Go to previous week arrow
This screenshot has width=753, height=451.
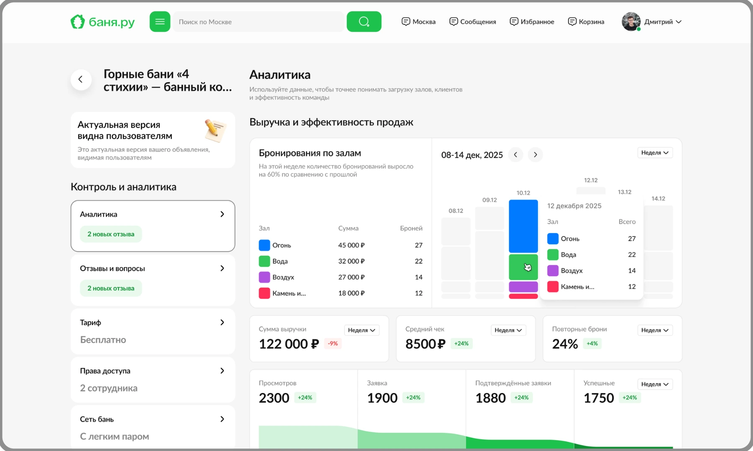pos(515,155)
